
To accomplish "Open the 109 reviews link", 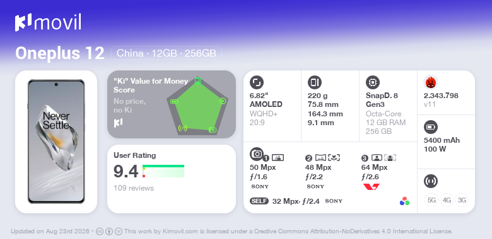I will (134, 188).
